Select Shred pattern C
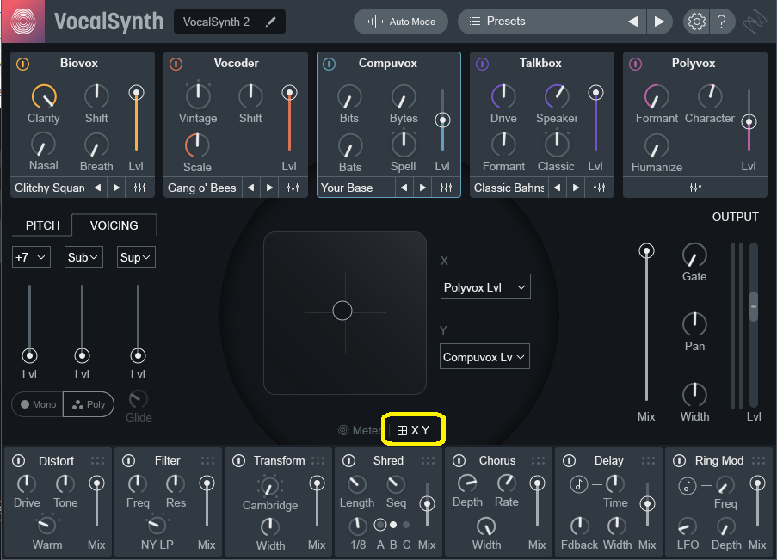 pos(406,525)
